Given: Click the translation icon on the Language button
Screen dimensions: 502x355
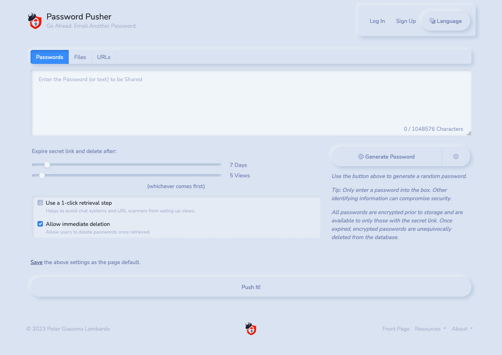Looking at the screenshot, I should 432,21.
